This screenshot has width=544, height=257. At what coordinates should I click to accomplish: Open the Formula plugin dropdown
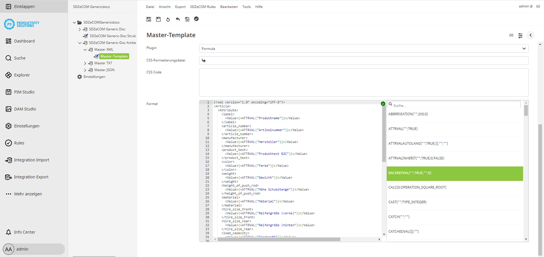click(x=363, y=48)
